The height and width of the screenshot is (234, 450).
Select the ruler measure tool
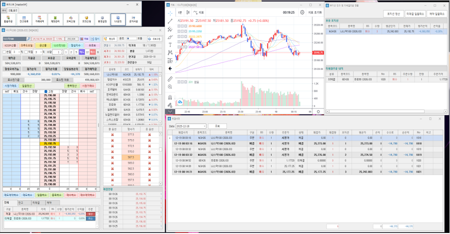(x=170, y=79)
